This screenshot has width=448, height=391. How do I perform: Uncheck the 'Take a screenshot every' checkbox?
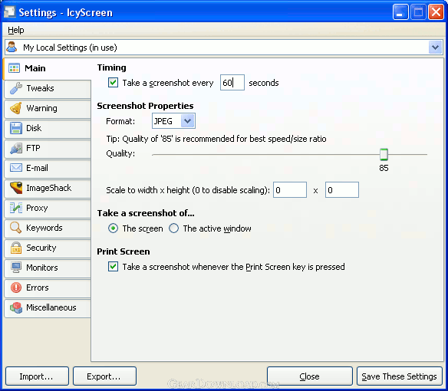tap(113, 83)
